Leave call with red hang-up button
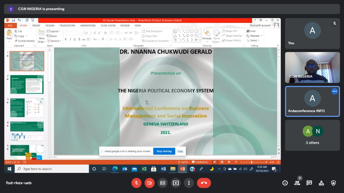344x193 pixels. point(204,183)
